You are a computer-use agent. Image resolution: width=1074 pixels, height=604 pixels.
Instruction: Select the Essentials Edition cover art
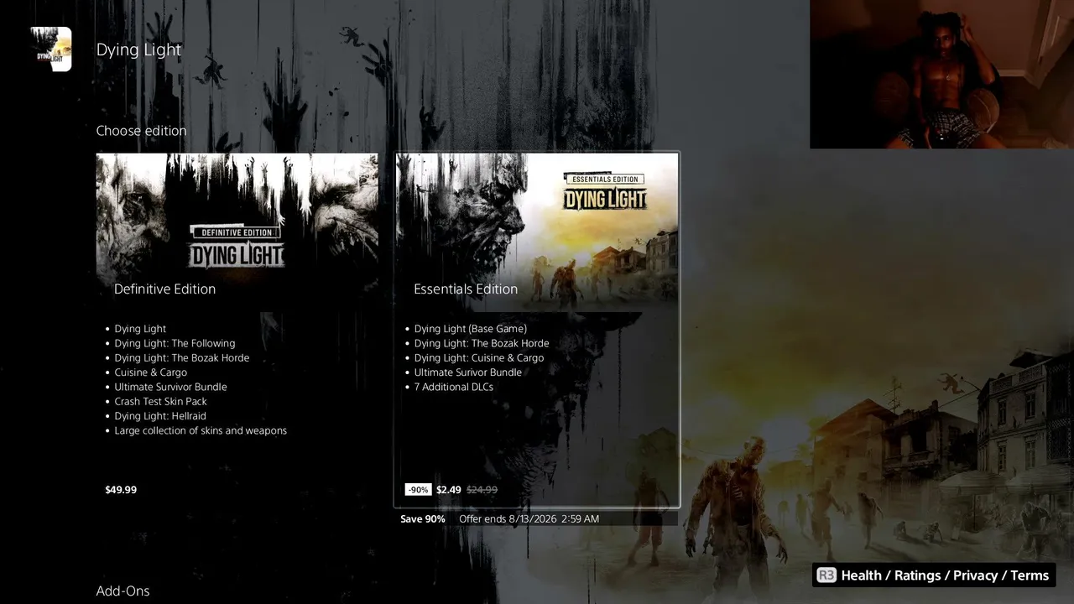537,232
